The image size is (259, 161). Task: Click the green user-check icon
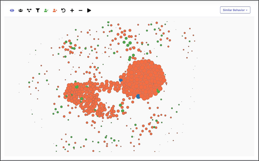(x=46, y=10)
